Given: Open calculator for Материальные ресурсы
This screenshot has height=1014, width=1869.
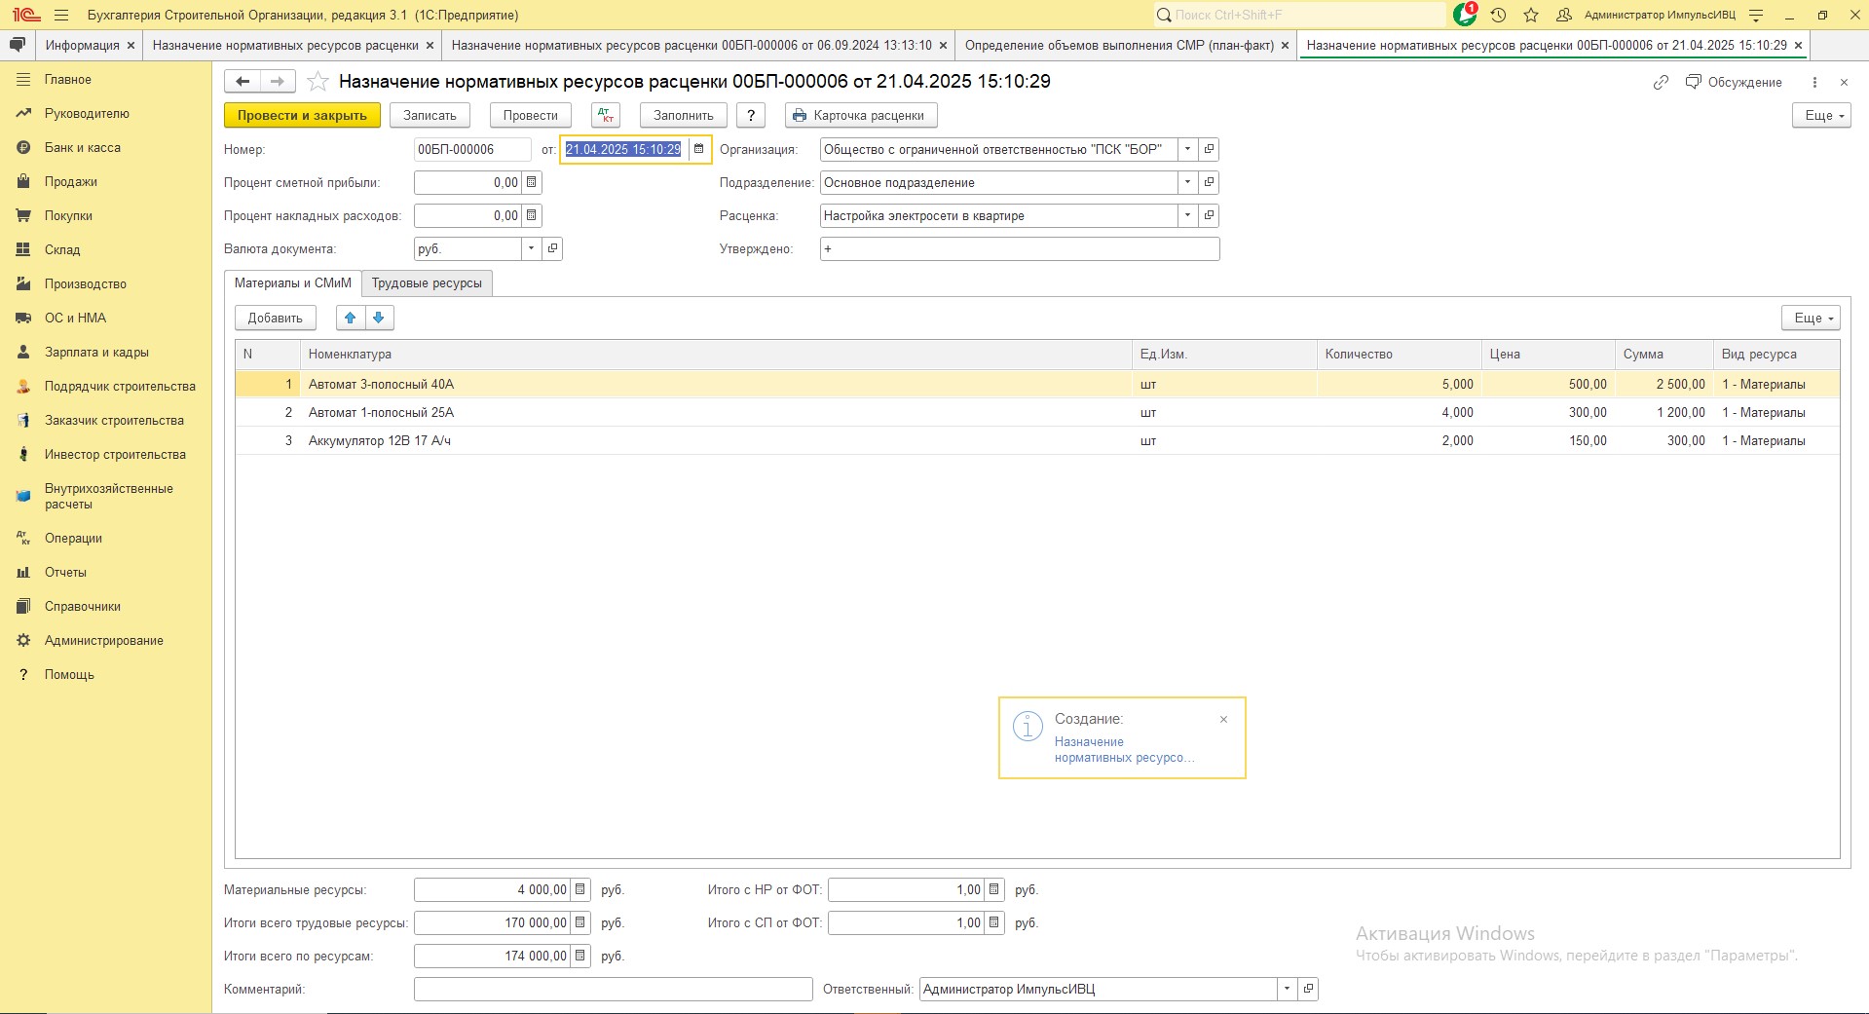Looking at the screenshot, I should pyautogui.click(x=580, y=889).
